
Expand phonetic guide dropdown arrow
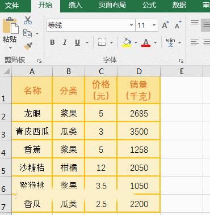pyautogui.click(x=179, y=42)
